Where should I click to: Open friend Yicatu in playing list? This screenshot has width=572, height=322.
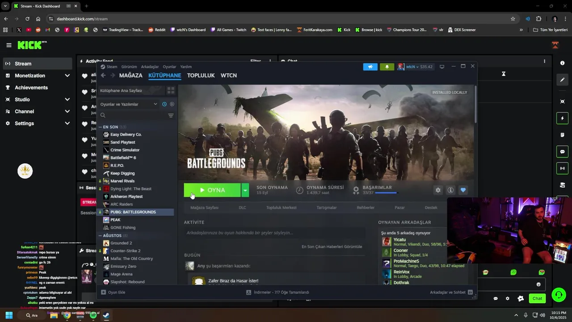point(414,242)
